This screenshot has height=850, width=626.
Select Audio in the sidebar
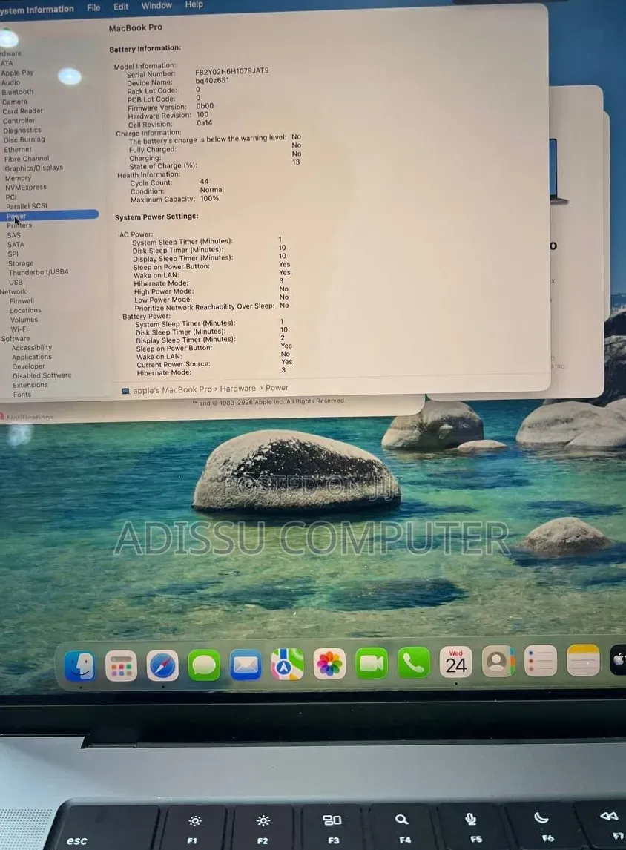11,82
